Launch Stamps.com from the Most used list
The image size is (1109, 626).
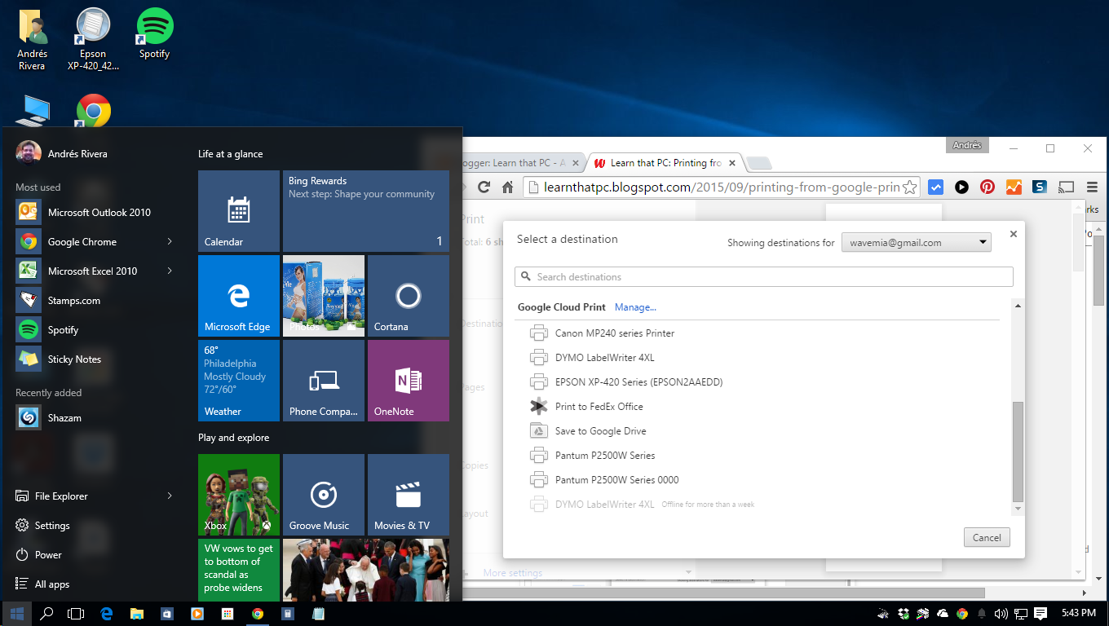click(95, 300)
